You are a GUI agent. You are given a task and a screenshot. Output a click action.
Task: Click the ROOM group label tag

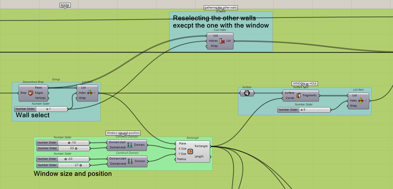click(x=65, y=5)
